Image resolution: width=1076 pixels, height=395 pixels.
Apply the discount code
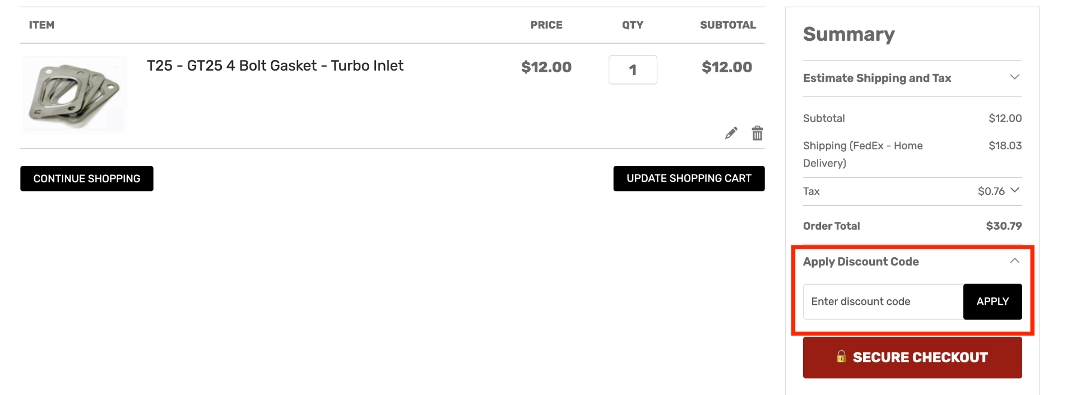[x=992, y=301]
